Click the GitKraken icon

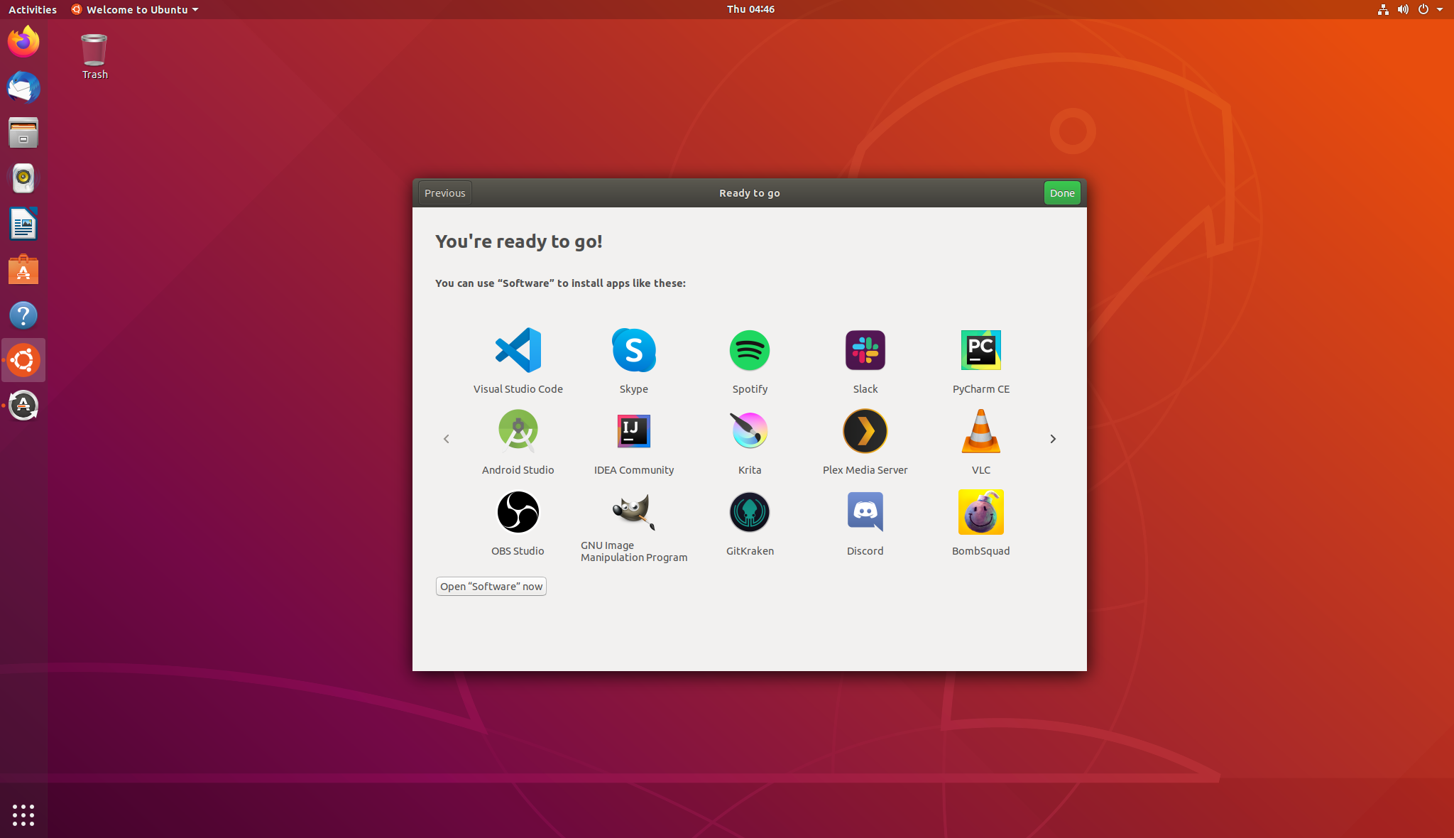coord(750,512)
